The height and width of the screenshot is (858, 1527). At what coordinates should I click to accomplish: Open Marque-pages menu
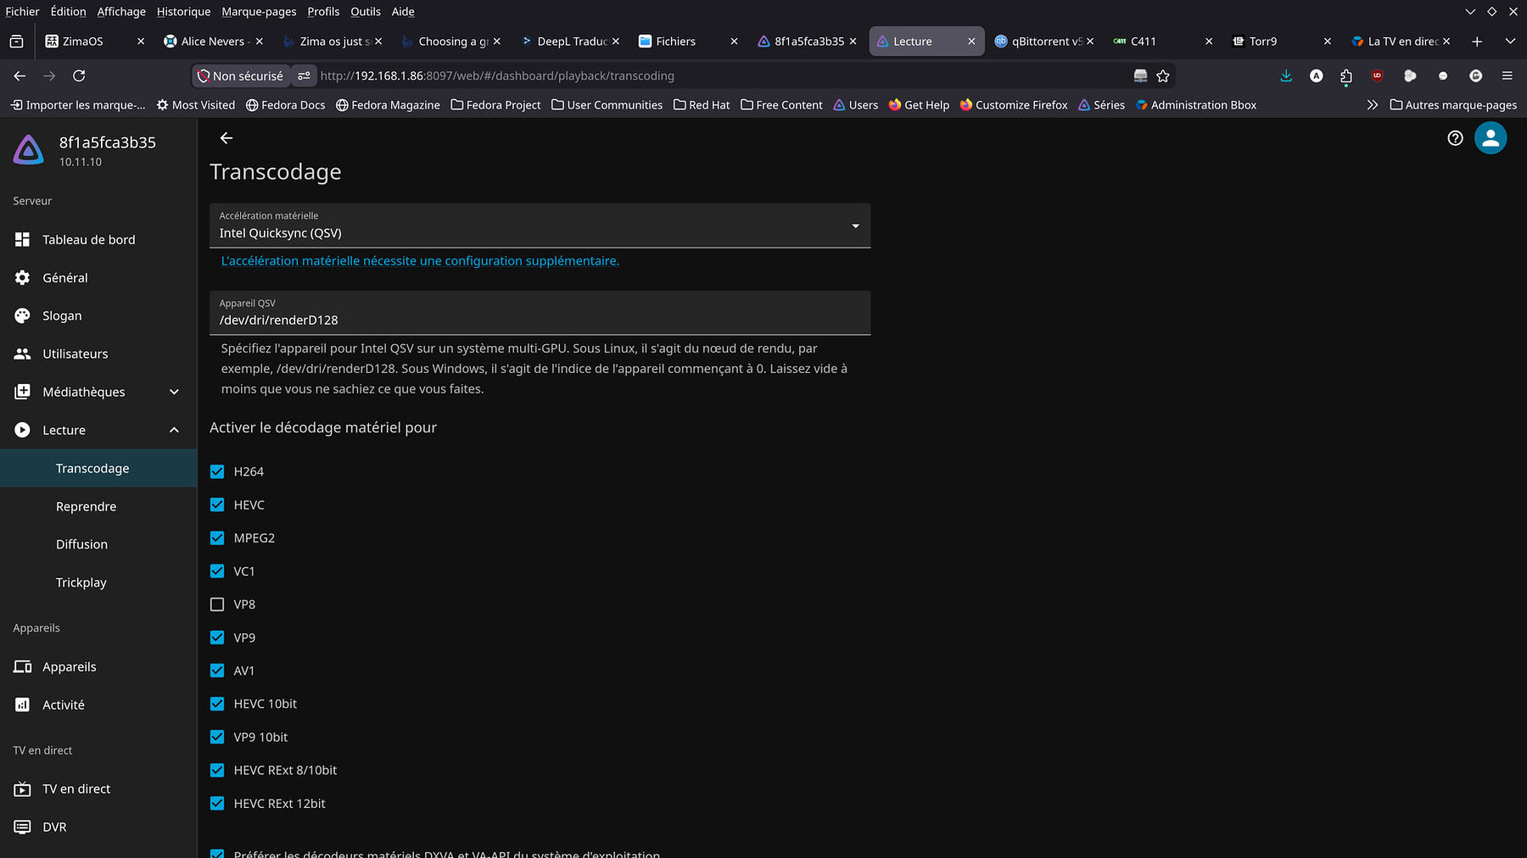coord(259,12)
